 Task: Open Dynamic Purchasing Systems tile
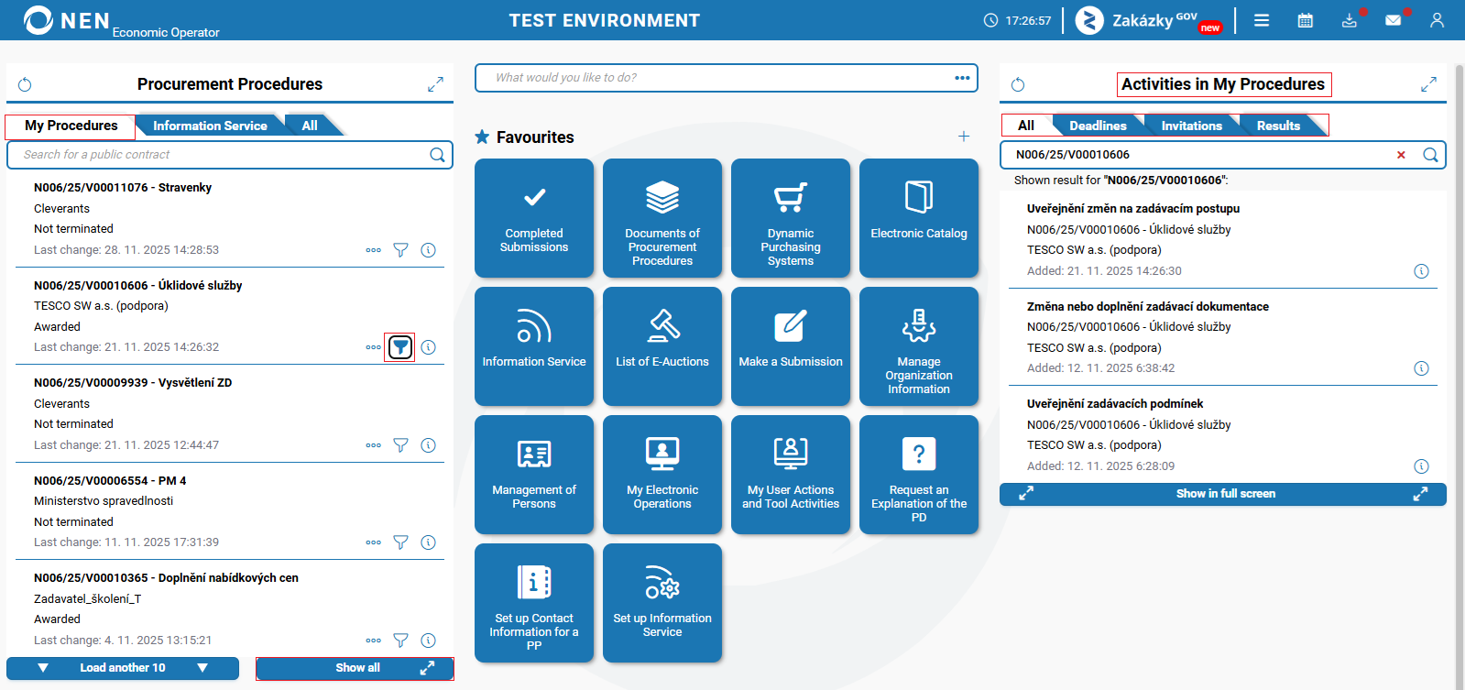tap(791, 218)
